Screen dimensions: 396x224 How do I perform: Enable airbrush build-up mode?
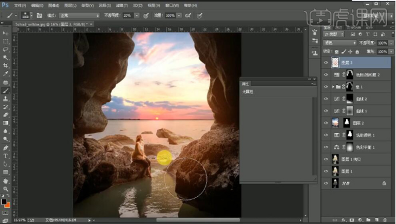(188, 16)
